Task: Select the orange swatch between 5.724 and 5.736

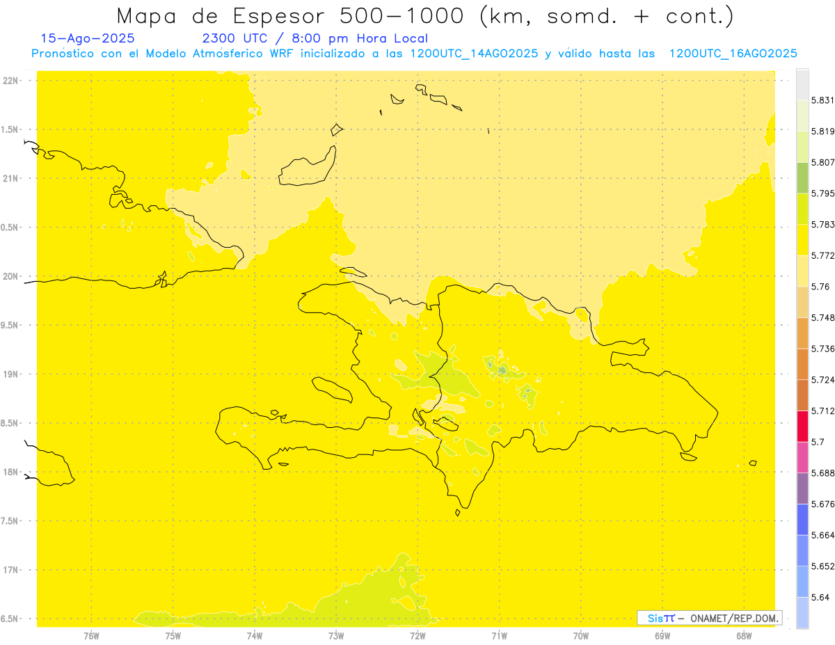Action: (802, 364)
